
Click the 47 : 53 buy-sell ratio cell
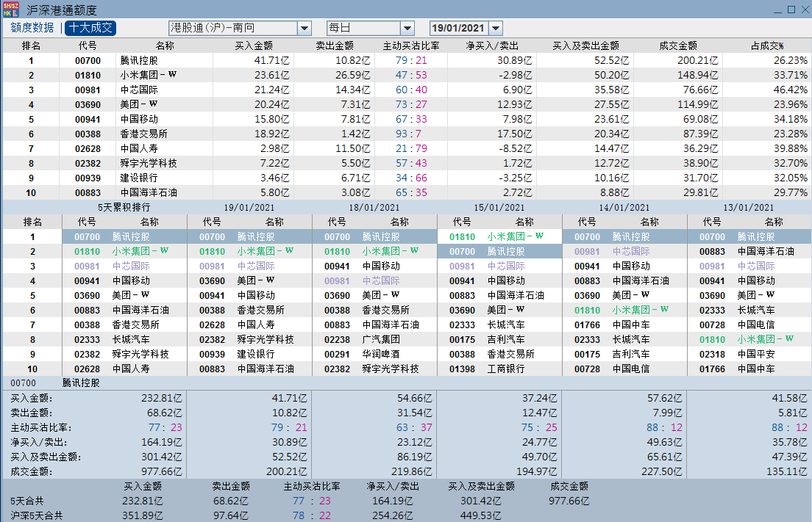[x=411, y=75]
